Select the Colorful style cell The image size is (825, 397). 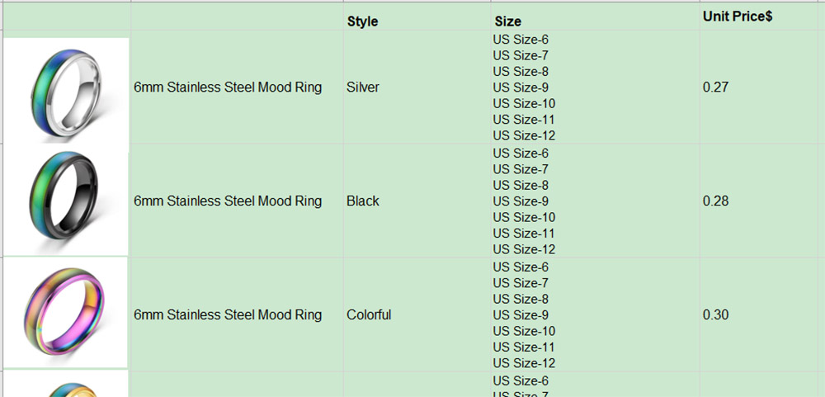[417, 314]
